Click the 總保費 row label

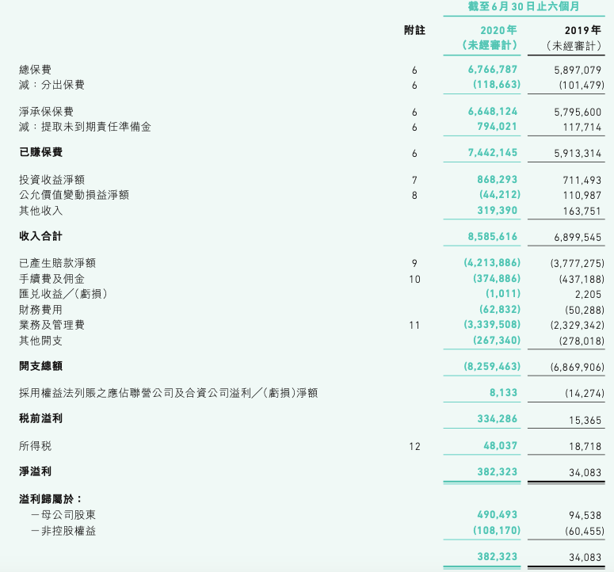36,70
